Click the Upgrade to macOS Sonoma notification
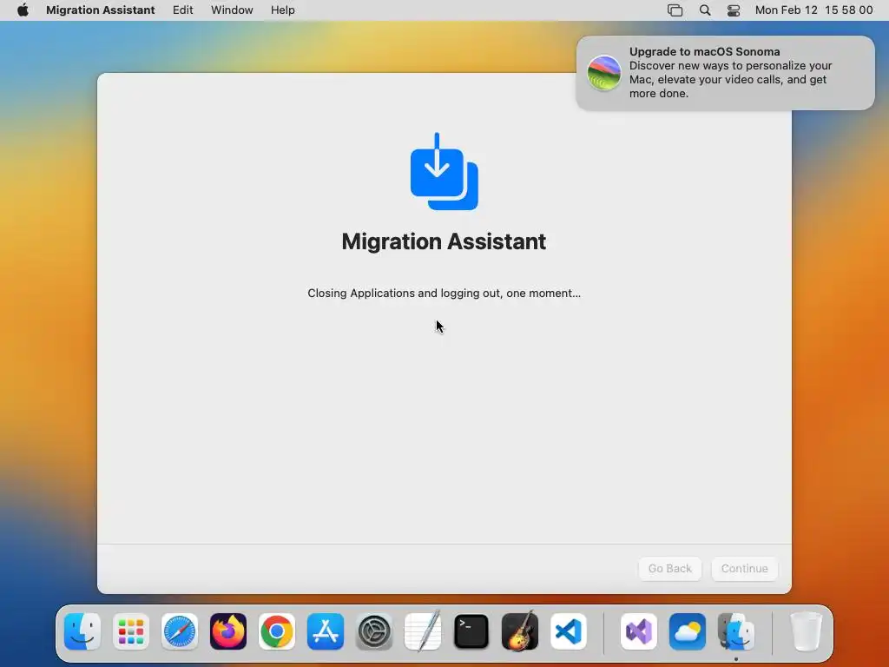Image resolution: width=889 pixels, height=667 pixels. [725, 73]
